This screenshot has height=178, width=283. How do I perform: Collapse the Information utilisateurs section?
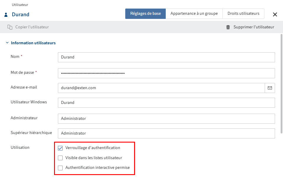coord(7,43)
